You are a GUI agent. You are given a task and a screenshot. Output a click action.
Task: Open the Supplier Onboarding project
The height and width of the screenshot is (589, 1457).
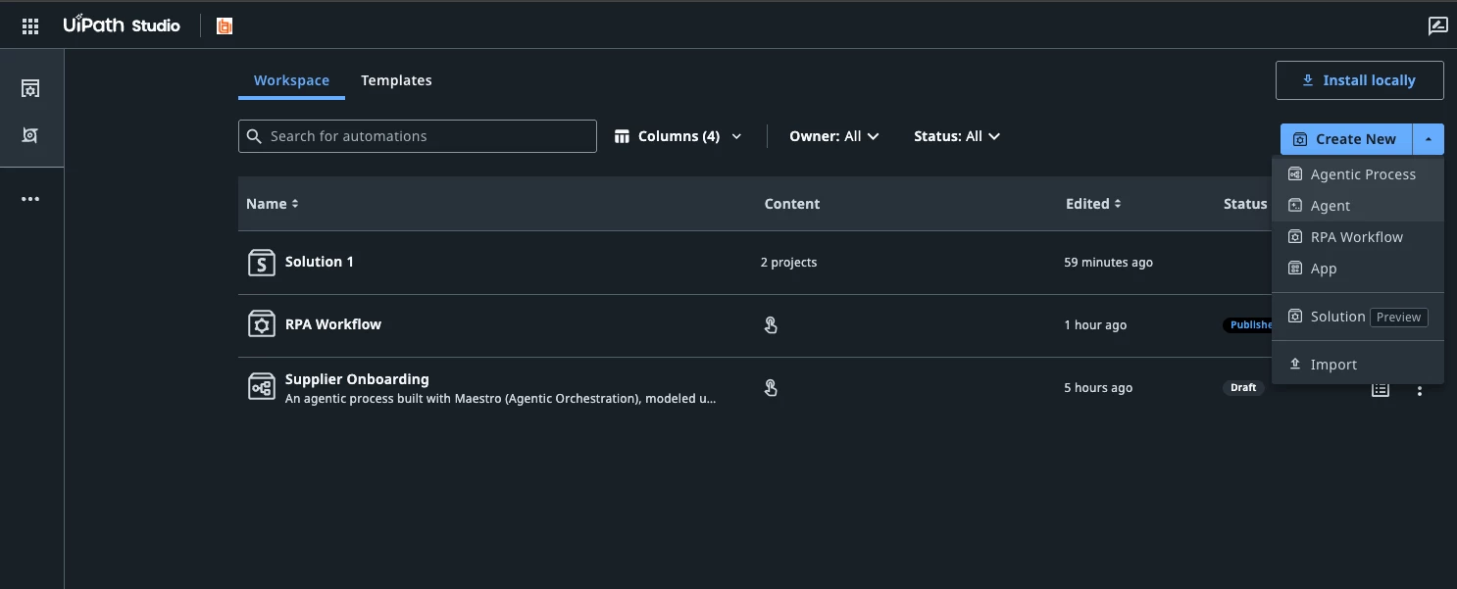[x=357, y=379]
